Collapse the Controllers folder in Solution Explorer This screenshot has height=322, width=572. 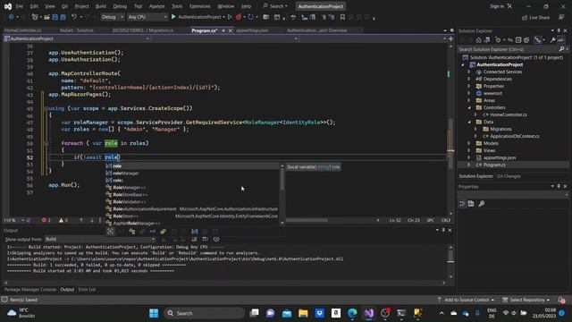469,107
